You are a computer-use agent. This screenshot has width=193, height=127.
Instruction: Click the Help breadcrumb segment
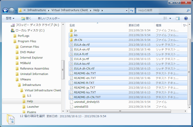(96, 10)
